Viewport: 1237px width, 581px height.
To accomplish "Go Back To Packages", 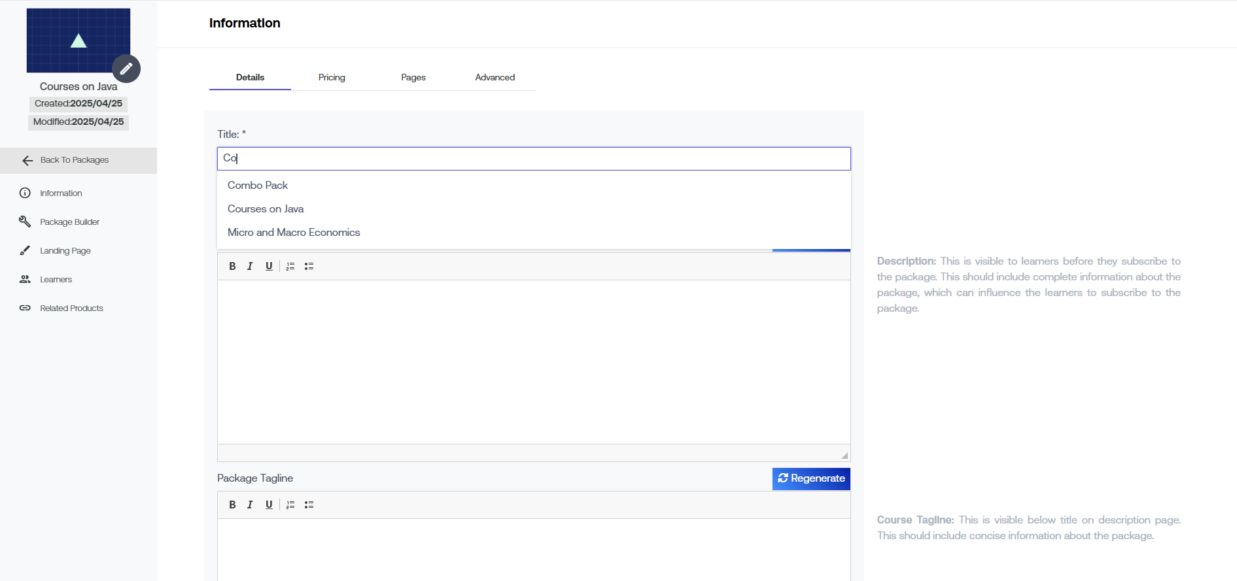I will click(x=74, y=160).
